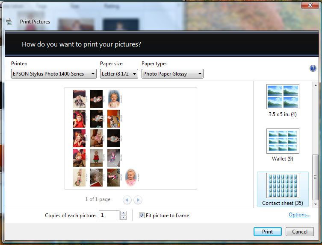Image resolution: width=322 pixels, height=245 pixels.
Task: Decrease copies with the down arrow
Action: pos(124,218)
